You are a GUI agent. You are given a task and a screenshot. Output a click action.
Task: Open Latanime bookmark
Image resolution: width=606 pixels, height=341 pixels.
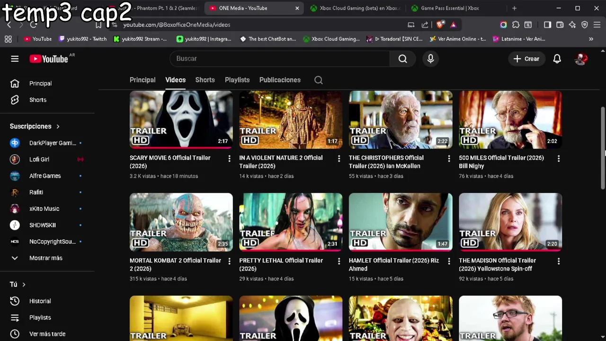pos(519,39)
